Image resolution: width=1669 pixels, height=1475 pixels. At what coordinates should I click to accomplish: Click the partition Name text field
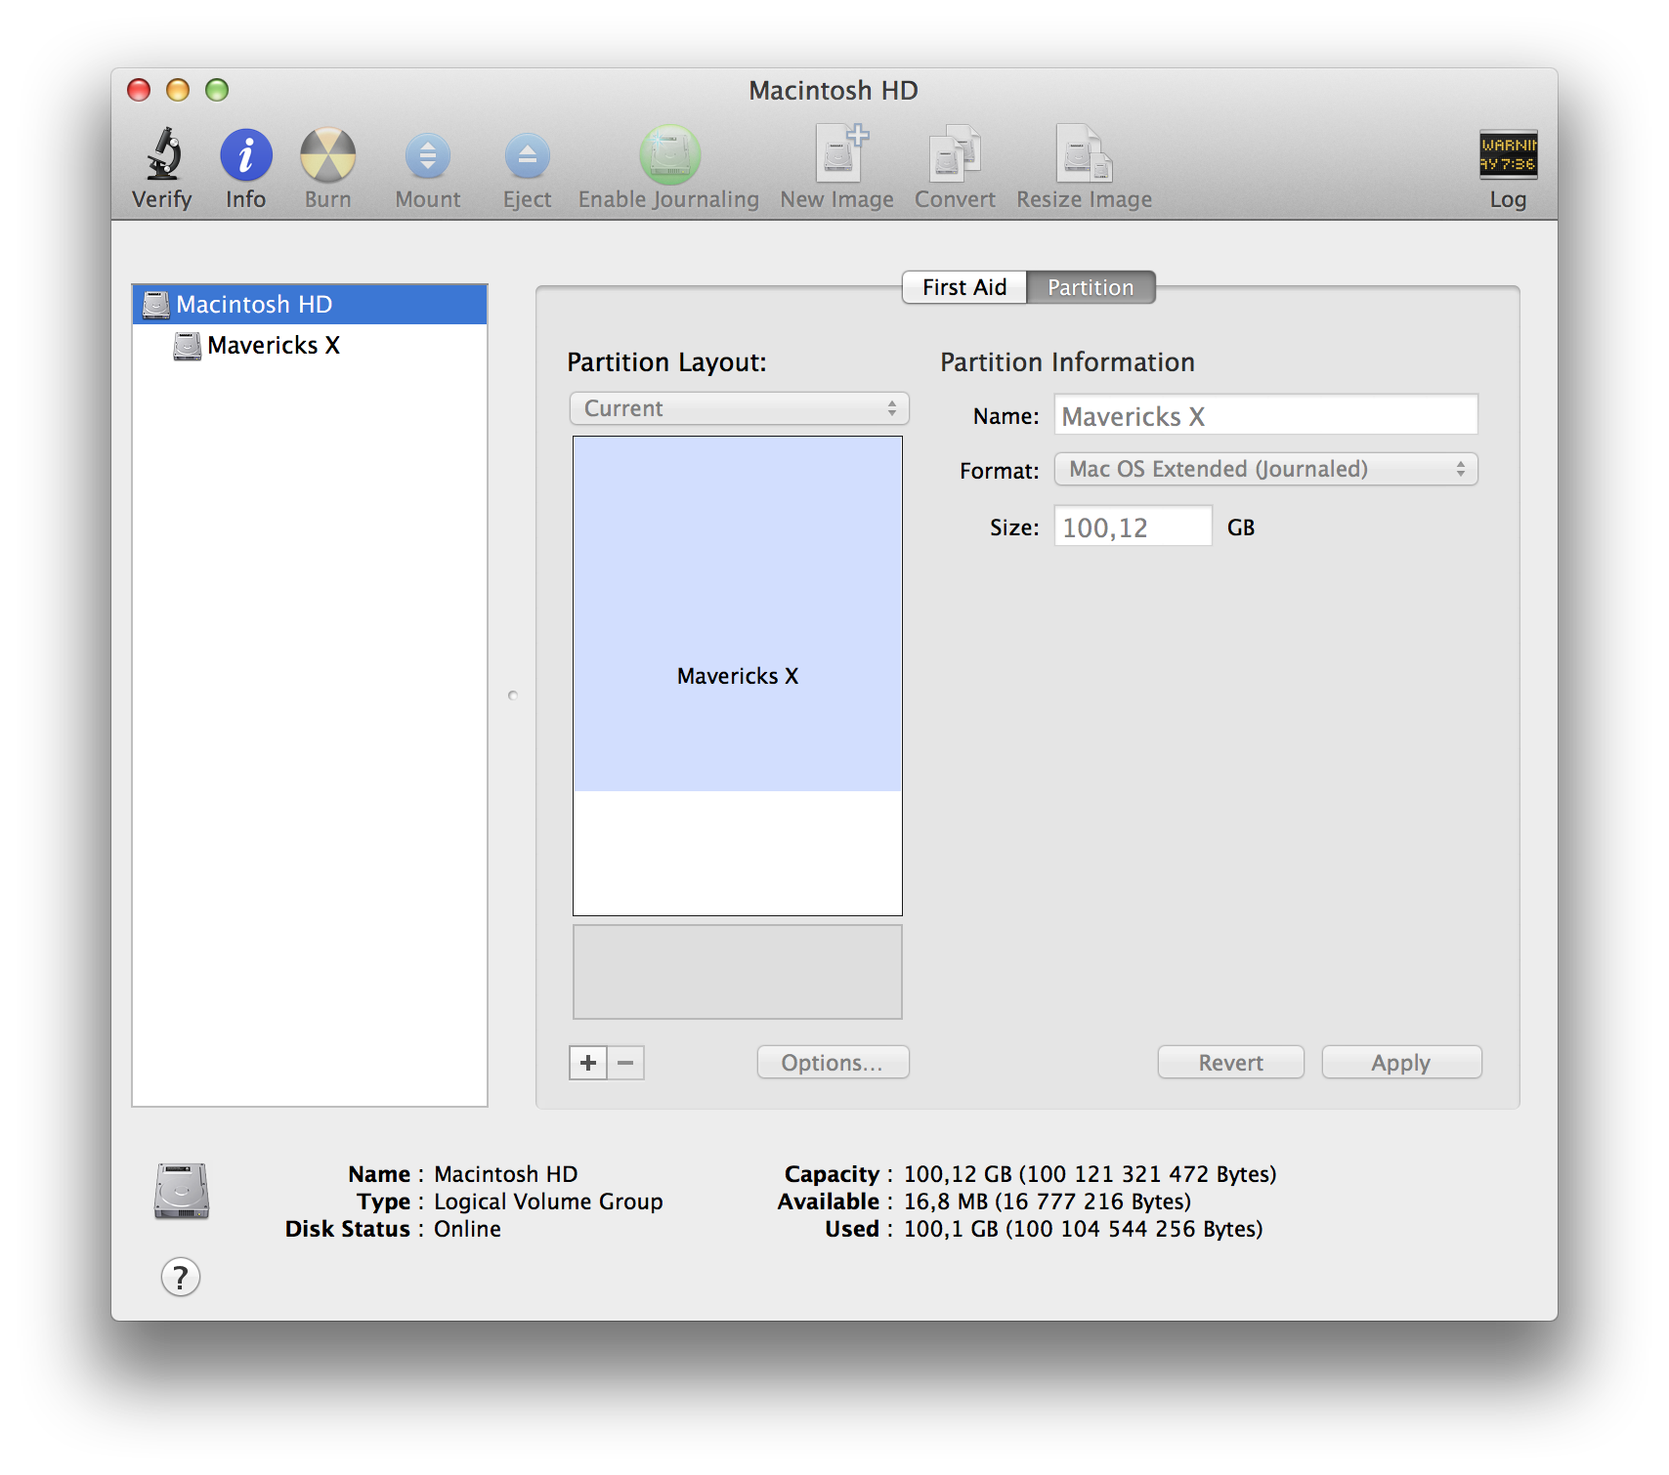[x=1265, y=415]
